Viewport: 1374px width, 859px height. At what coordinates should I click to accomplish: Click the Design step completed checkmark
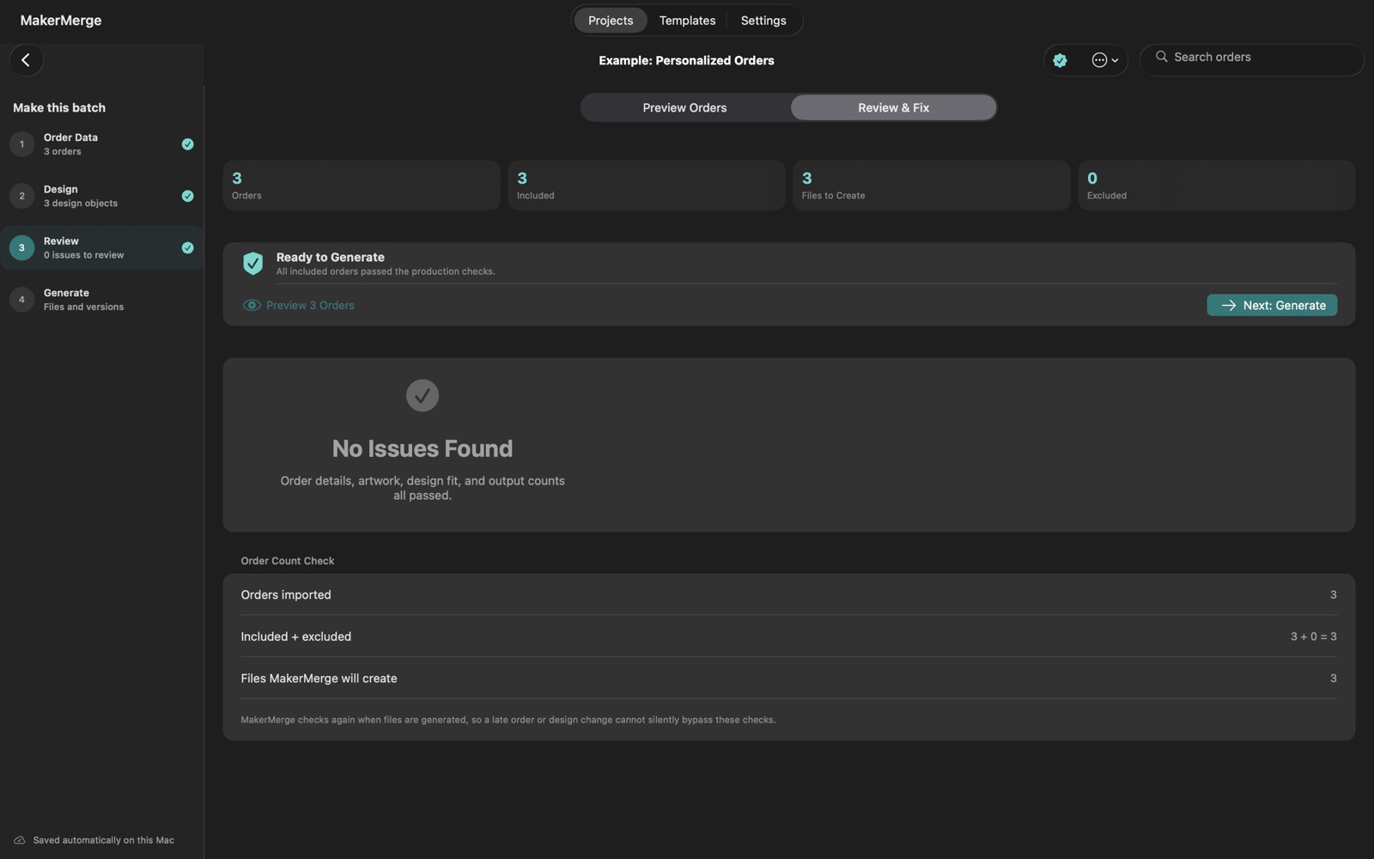pyautogui.click(x=187, y=196)
